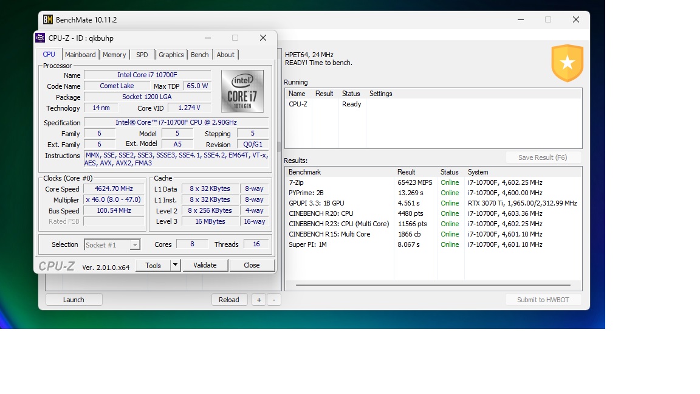This screenshot has width=700, height=394.
Task: Click the minus button next to Reload
Action: pyautogui.click(x=274, y=300)
